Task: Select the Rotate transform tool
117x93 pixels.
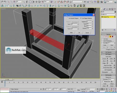Action: (40, 2)
